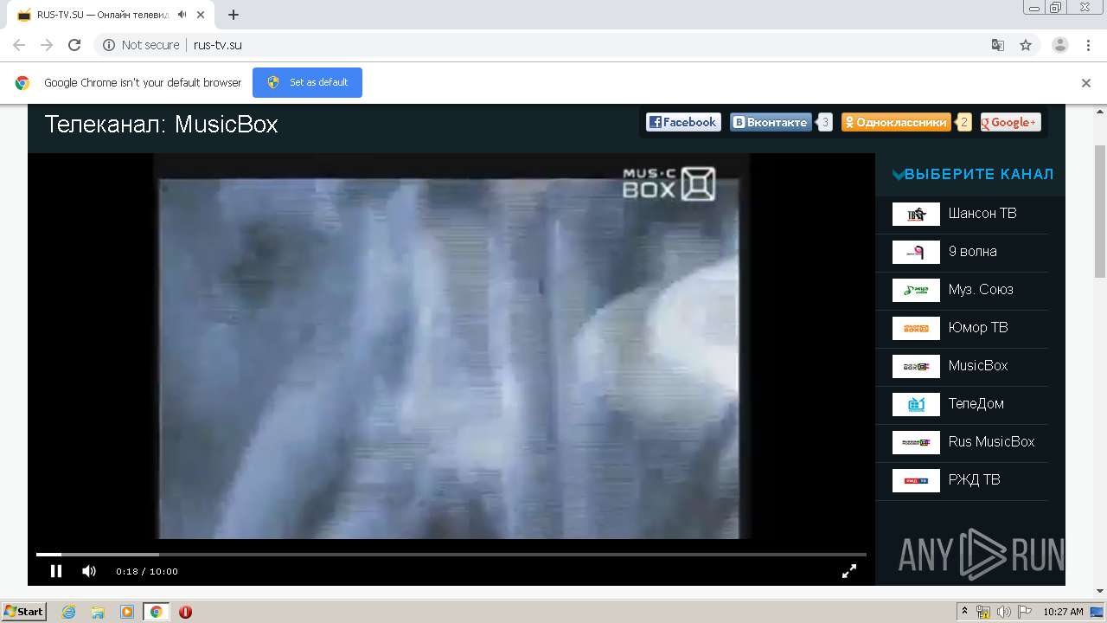Translate this page via the toolbar icon

(997, 45)
